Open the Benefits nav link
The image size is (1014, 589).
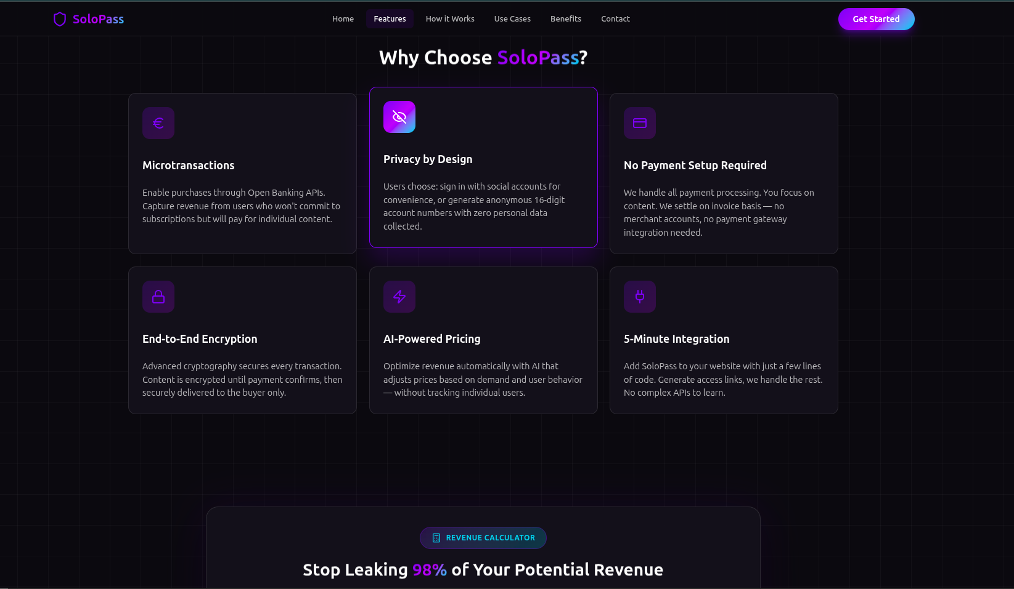[x=566, y=19]
